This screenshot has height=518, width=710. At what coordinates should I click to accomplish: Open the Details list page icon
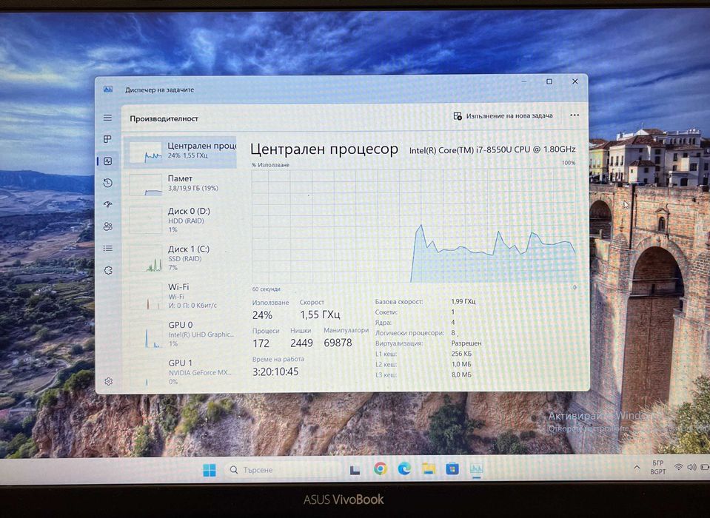click(107, 248)
